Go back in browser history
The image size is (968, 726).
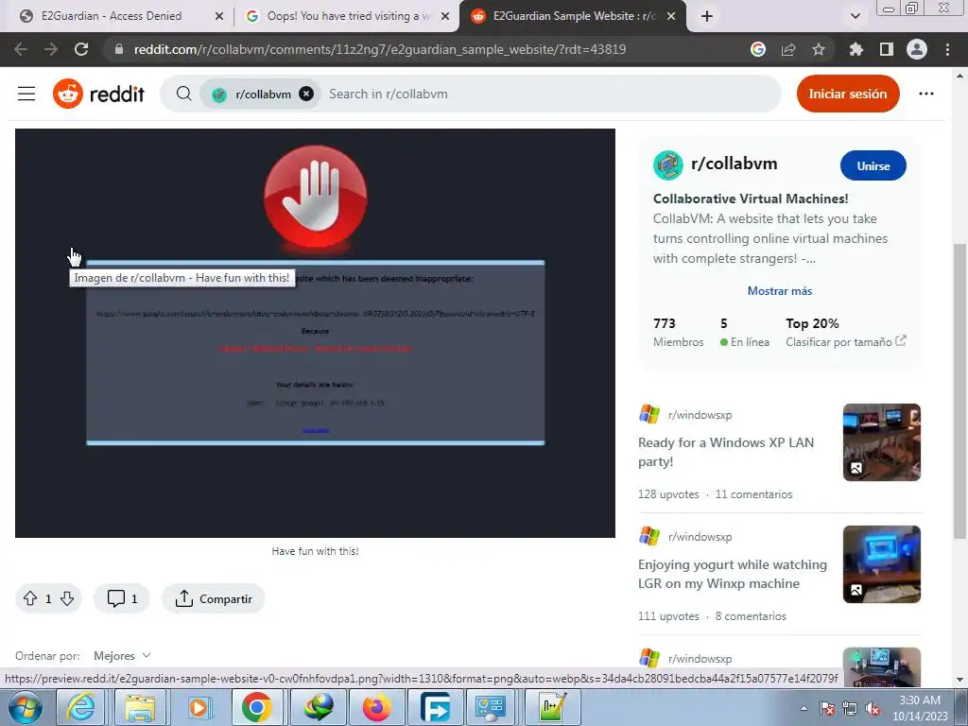[x=21, y=49]
